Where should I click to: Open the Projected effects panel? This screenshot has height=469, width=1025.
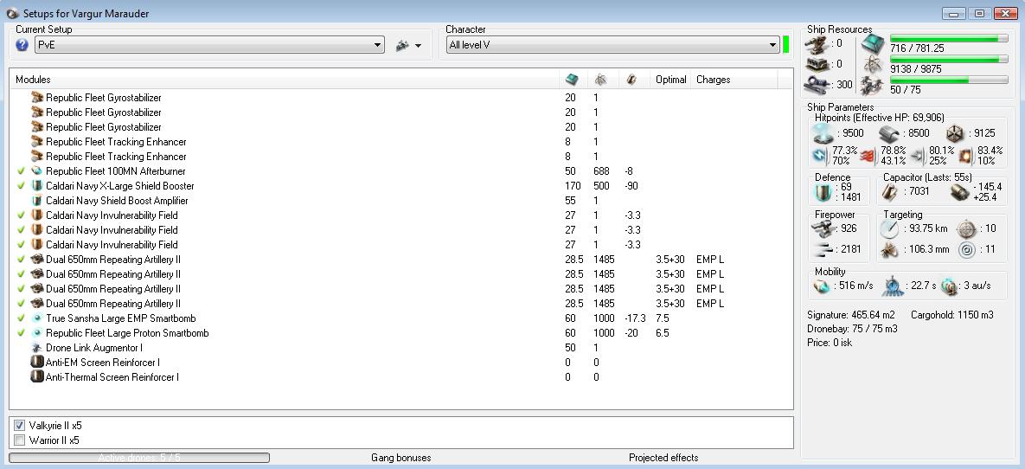click(663, 458)
